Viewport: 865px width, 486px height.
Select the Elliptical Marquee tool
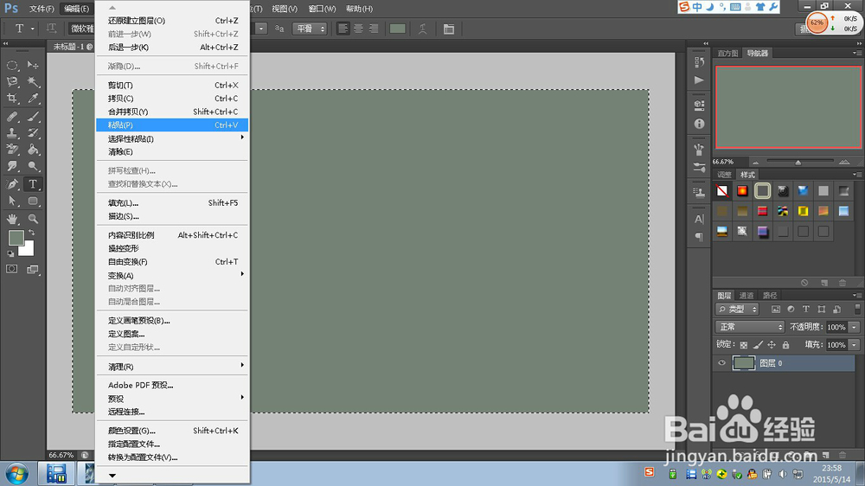12,65
